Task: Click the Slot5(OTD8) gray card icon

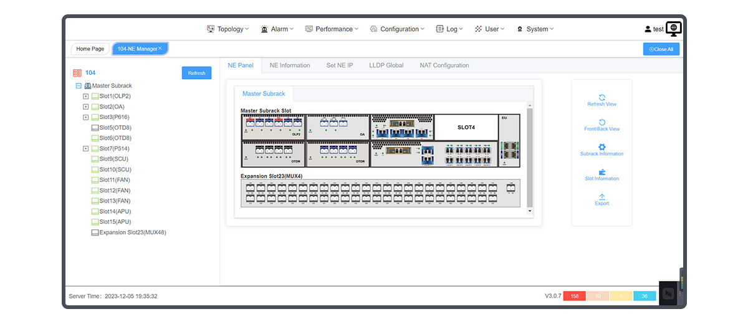Action: [95, 128]
